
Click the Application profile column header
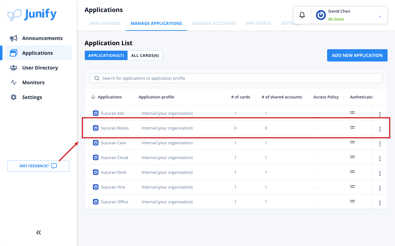(x=156, y=97)
